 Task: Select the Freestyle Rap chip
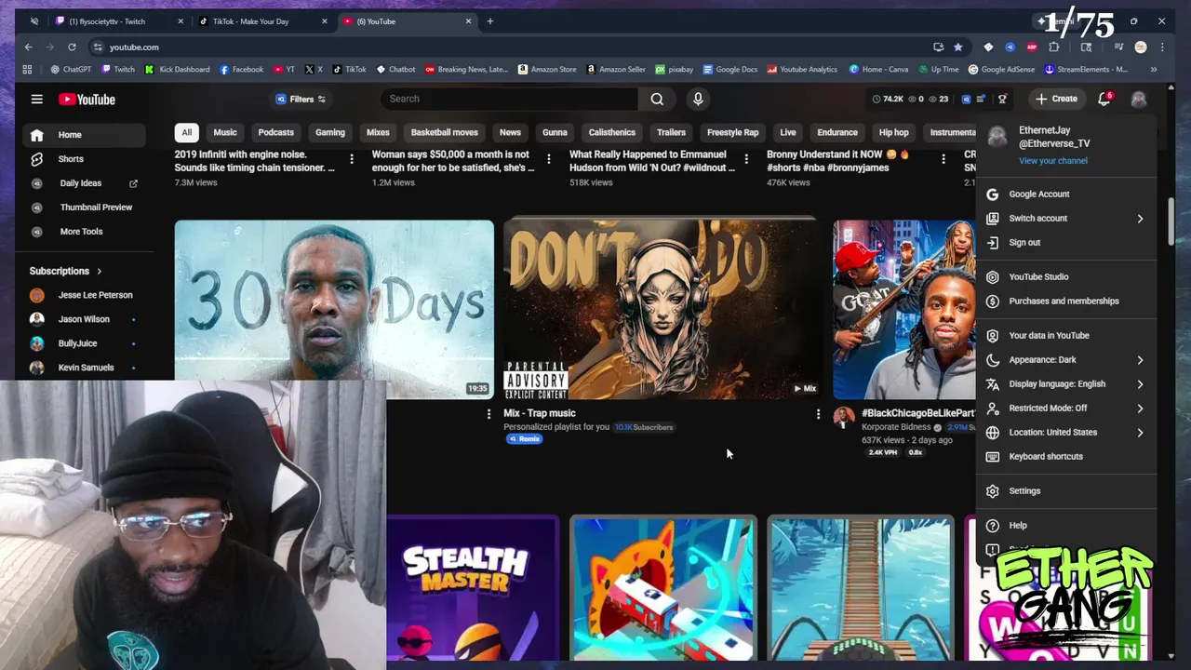click(x=732, y=132)
